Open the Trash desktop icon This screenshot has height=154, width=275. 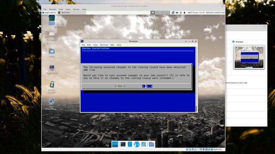tap(52, 20)
